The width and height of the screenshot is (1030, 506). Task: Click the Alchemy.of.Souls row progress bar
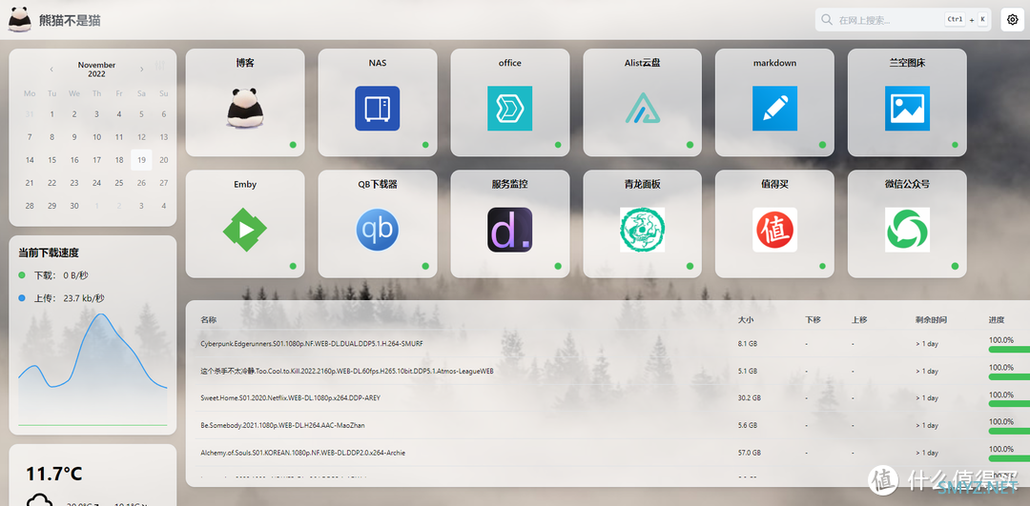point(1009,458)
